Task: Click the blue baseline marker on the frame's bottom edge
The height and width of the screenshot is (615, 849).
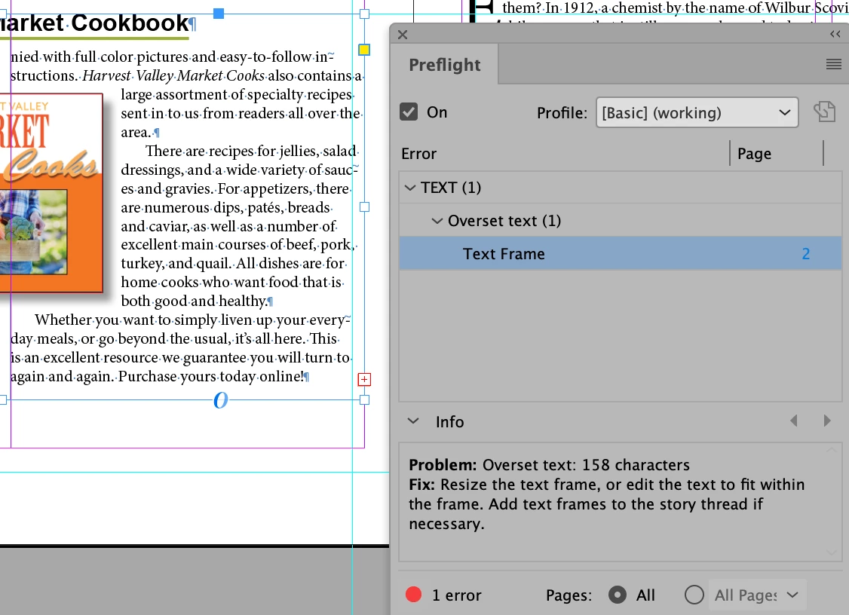Action: coord(220,400)
